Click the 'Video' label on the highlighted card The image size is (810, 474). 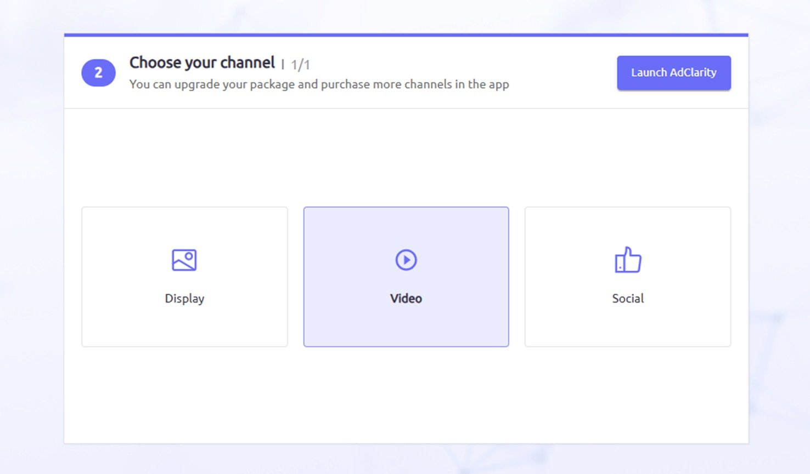(x=406, y=298)
